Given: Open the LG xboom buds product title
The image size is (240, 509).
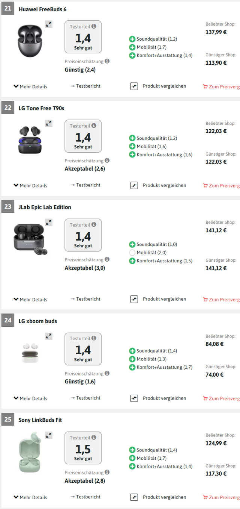Looking at the screenshot, I should click(38, 321).
